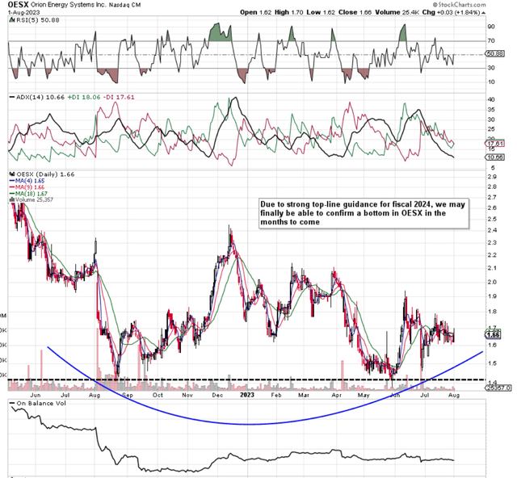
Task: Click the Volume 25.4K header value
Action: pyautogui.click(x=397, y=12)
